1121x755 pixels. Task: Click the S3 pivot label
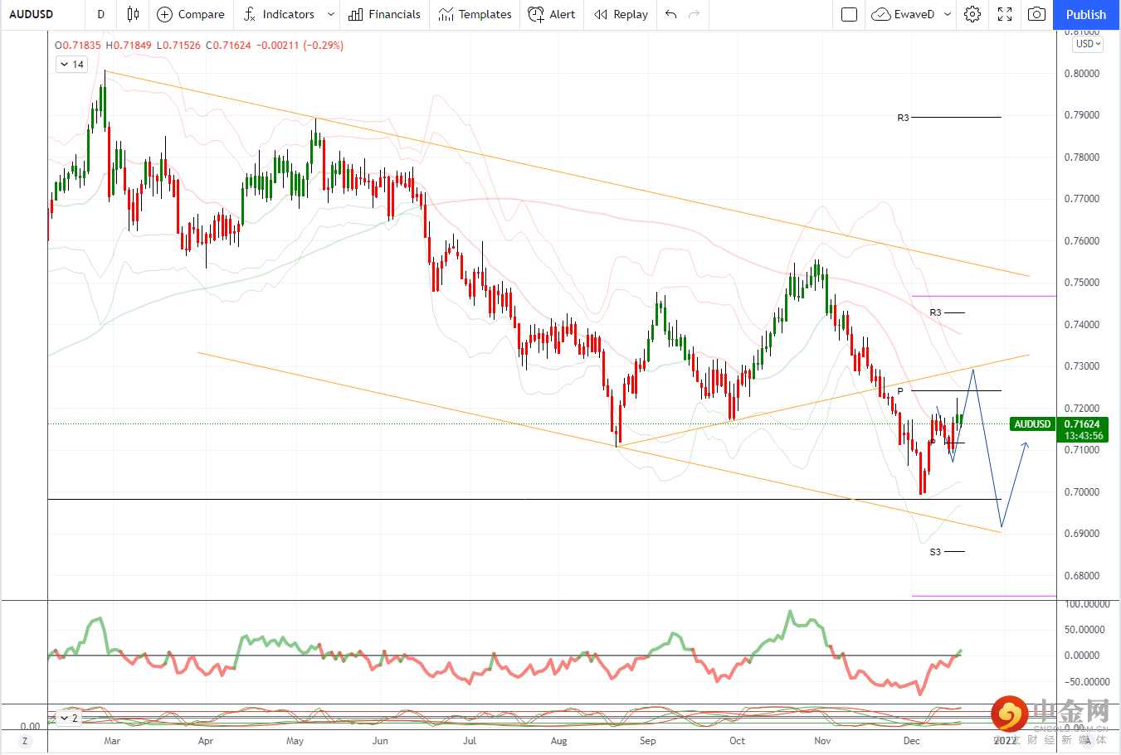coord(935,552)
